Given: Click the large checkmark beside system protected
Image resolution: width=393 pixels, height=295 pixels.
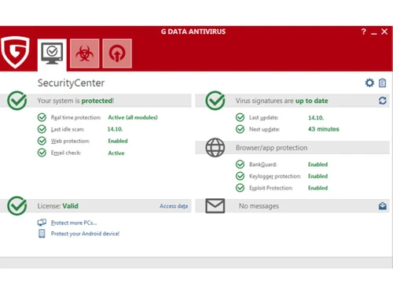Looking at the screenshot, I should click(17, 101).
